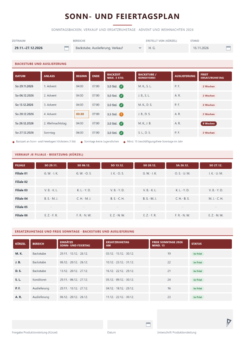Click green check icon for 27.12.2026 row
Image resolution: width=245 pixels, height=347 pixels.
pyautogui.click(x=121, y=133)
